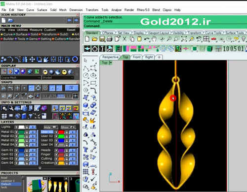The width and height of the screenshot is (247, 192).
Task: Expand arrow next to Lights layer
Action: point(16,127)
